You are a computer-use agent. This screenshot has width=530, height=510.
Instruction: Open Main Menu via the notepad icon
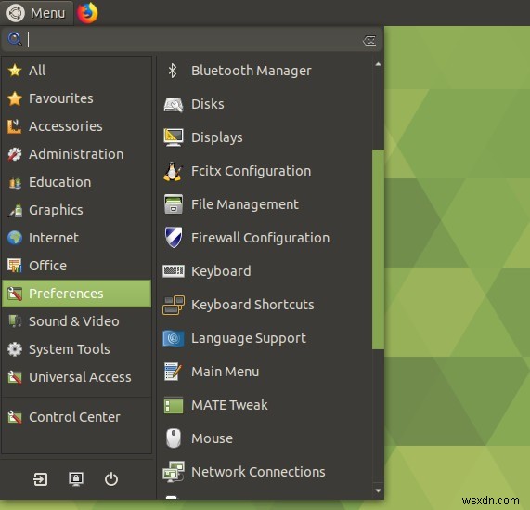(174, 372)
